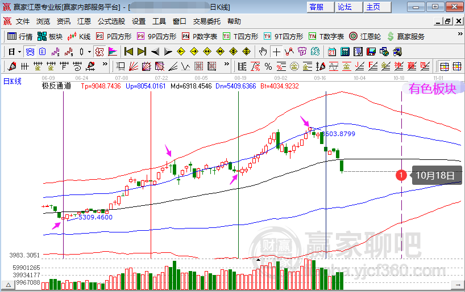Click the 有色板块 sector title
The image size is (465, 292).
[x=433, y=88]
